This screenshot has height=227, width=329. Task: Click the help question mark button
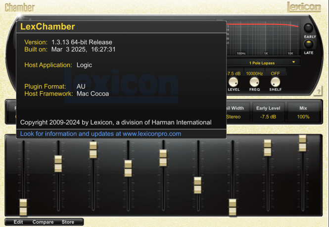pos(319,92)
